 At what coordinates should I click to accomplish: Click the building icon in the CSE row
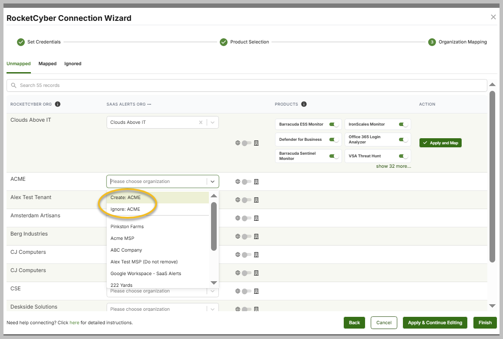pos(256,291)
